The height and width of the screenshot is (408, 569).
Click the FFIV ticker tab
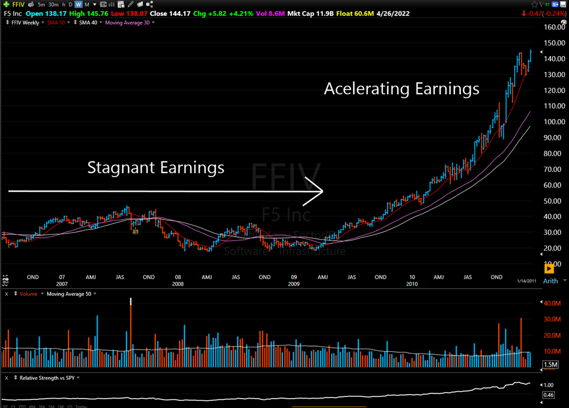pyautogui.click(x=18, y=4)
